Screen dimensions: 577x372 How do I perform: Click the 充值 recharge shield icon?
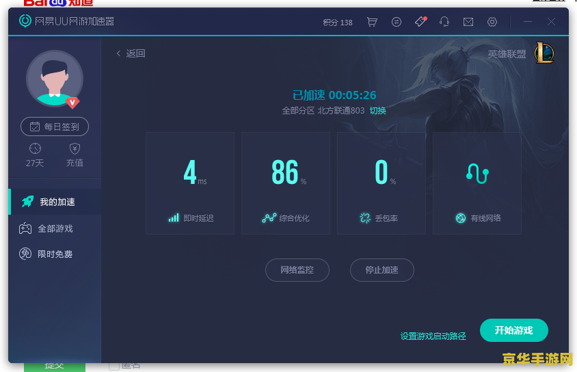75,149
